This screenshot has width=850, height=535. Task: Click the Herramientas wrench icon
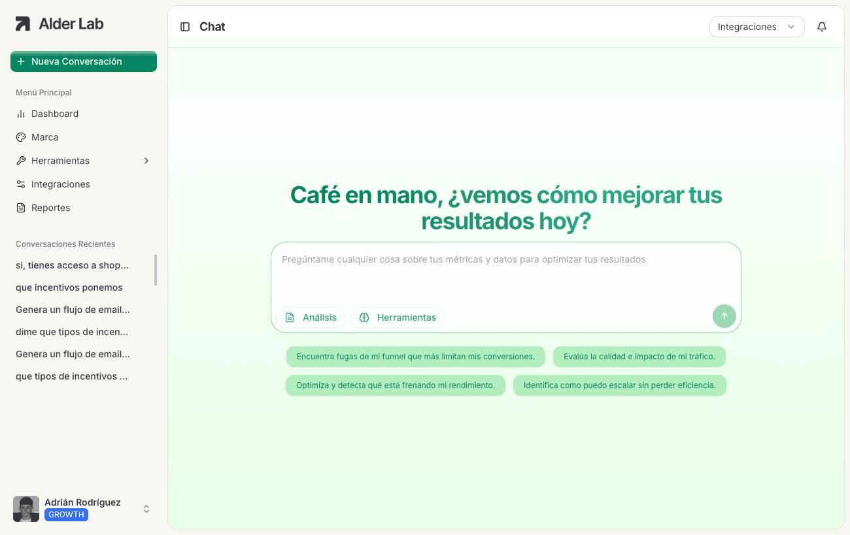coord(22,161)
